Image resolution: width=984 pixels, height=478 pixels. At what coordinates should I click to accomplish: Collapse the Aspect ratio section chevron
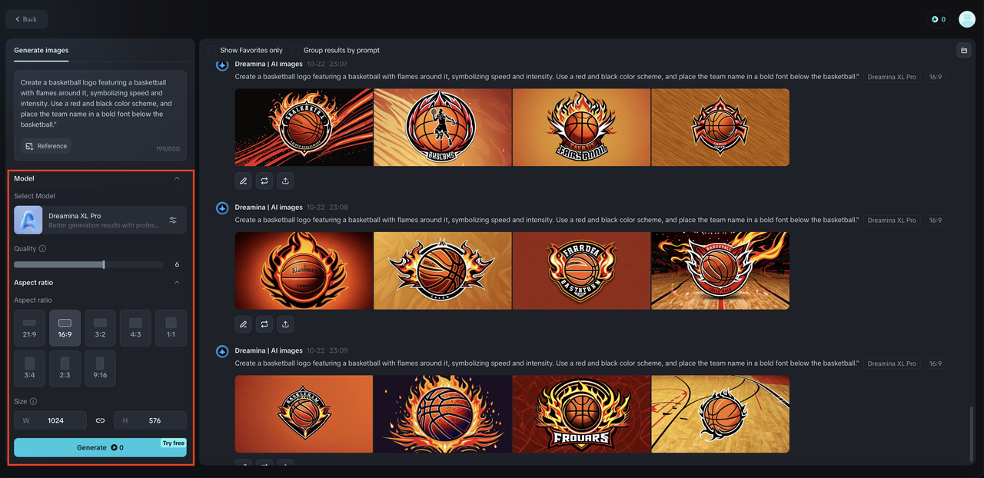coord(177,283)
